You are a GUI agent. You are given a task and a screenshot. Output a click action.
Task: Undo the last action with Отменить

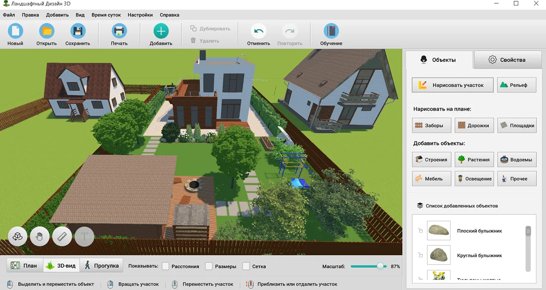pyautogui.click(x=258, y=31)
